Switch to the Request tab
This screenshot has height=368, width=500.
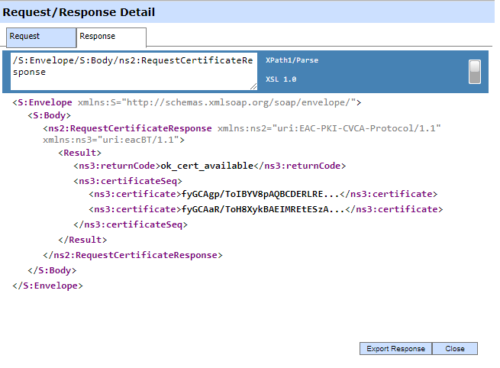[x=41, y=37]
